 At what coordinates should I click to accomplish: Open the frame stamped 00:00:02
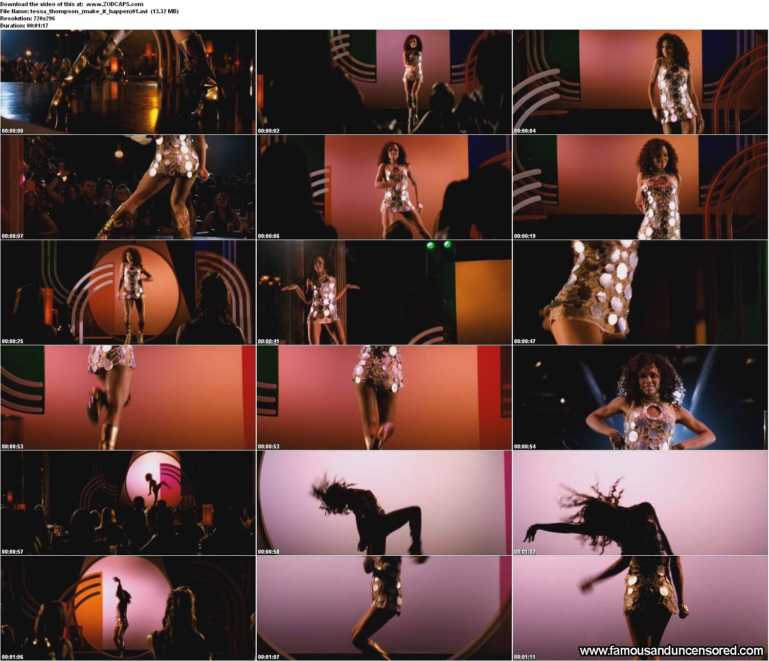click(x=384, y=82)
